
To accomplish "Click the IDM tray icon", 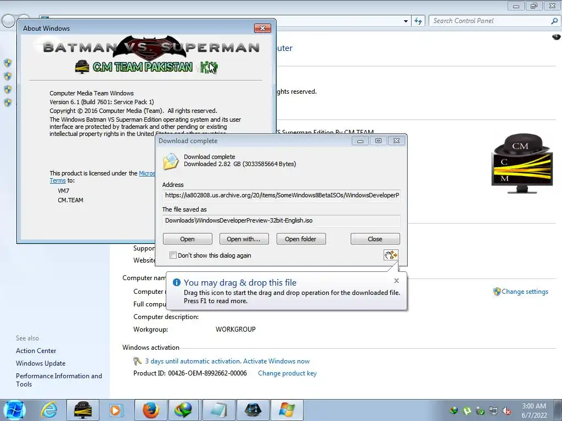I will (x=454, y=411).
